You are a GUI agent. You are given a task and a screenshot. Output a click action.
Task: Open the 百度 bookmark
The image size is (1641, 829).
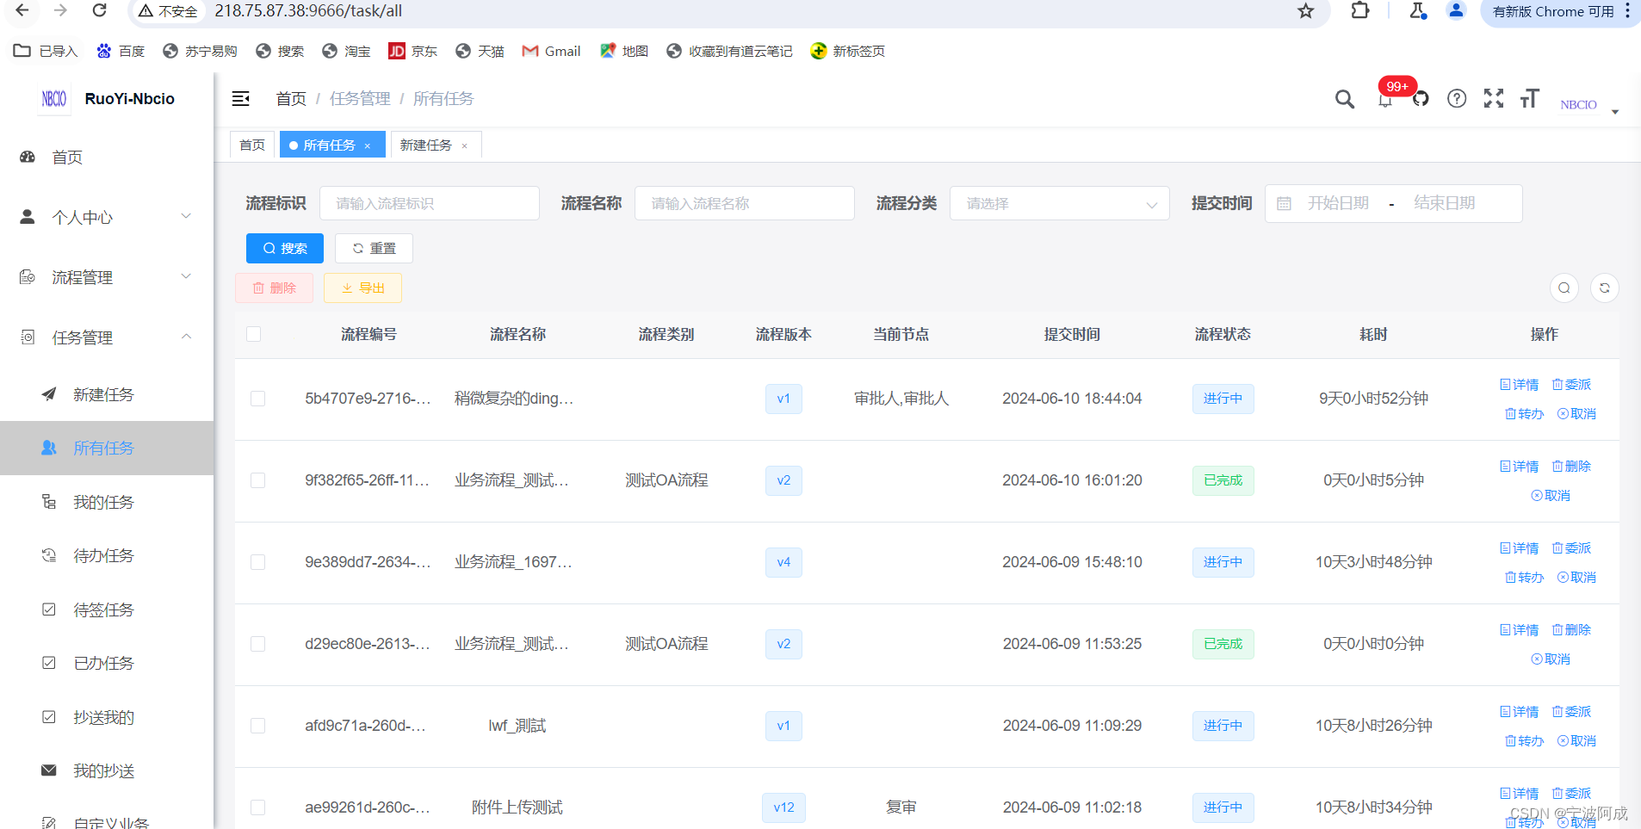121,51
